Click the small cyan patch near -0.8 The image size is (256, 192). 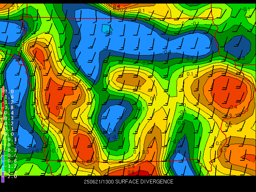click(106, 28)
